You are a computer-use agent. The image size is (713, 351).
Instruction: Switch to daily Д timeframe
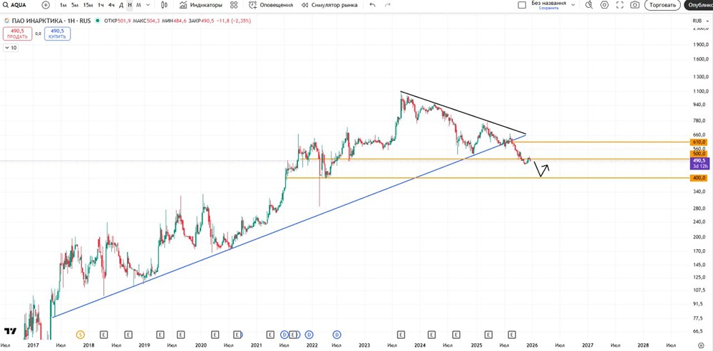point(121,5)
